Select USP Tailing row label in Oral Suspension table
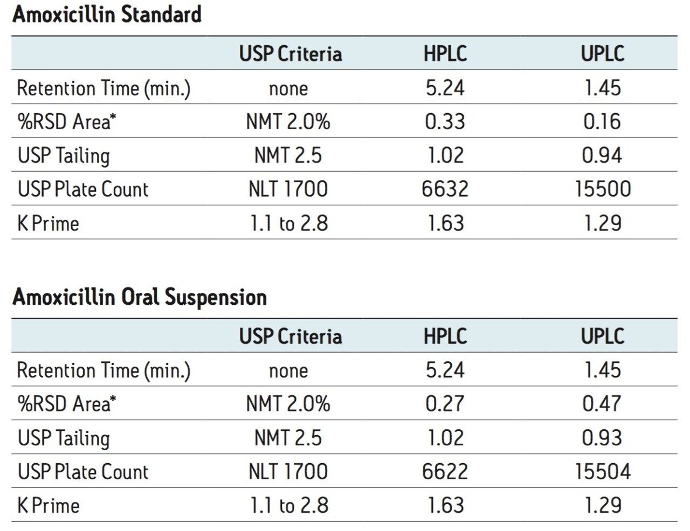This screenshot has width=690, height=531. (64, 438)
